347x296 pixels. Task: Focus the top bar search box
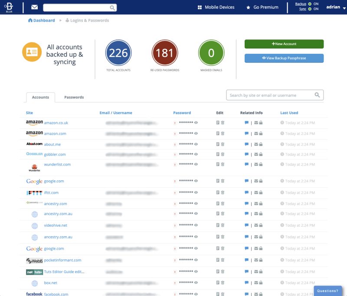[80, 8]
